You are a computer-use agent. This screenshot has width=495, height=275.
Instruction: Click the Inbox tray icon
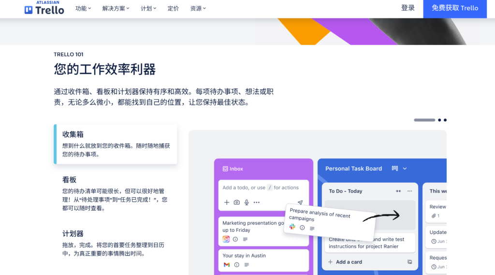coord(225,169)
